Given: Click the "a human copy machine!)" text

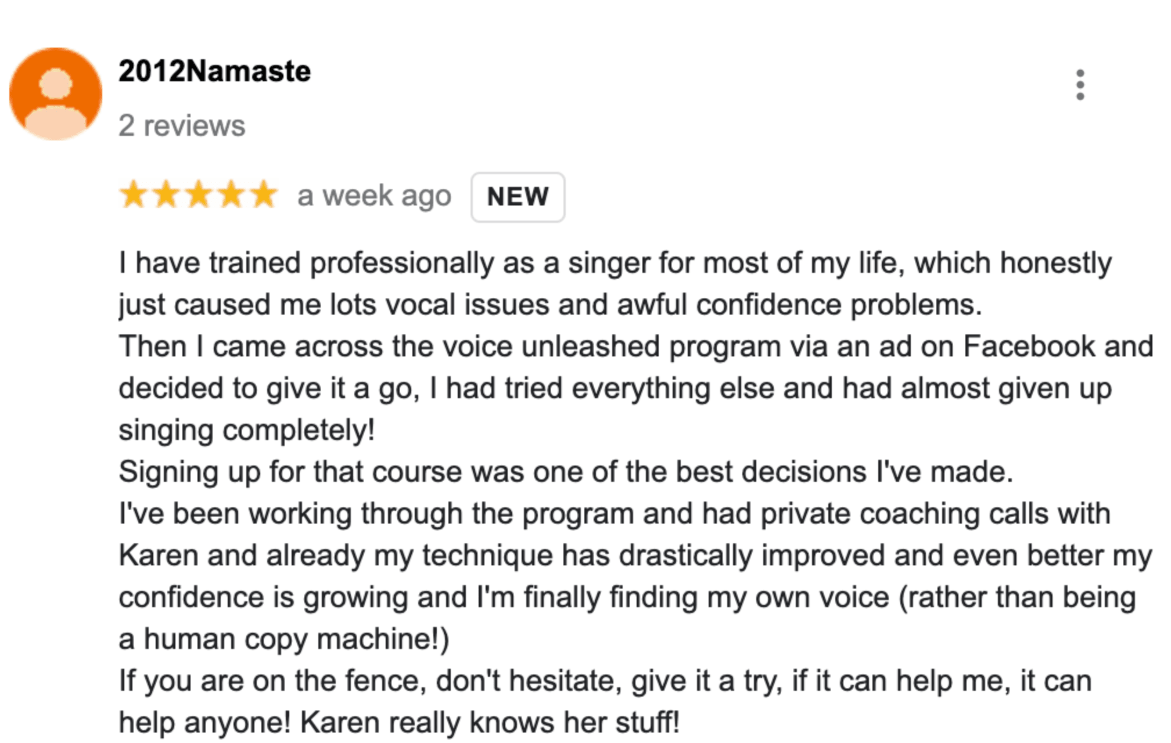Looking at the screenshot, I should pyautogui.click(x=284, y=639).
